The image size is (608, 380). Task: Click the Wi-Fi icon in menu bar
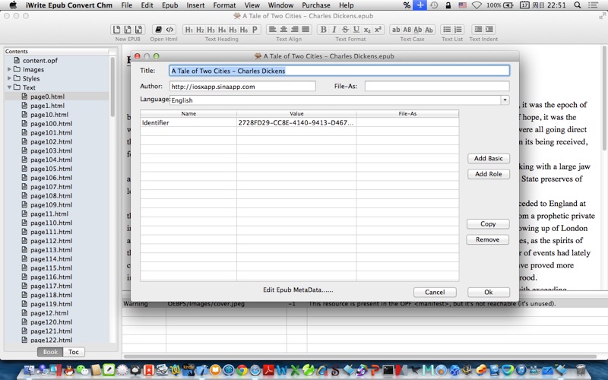(x=477, y=5)
